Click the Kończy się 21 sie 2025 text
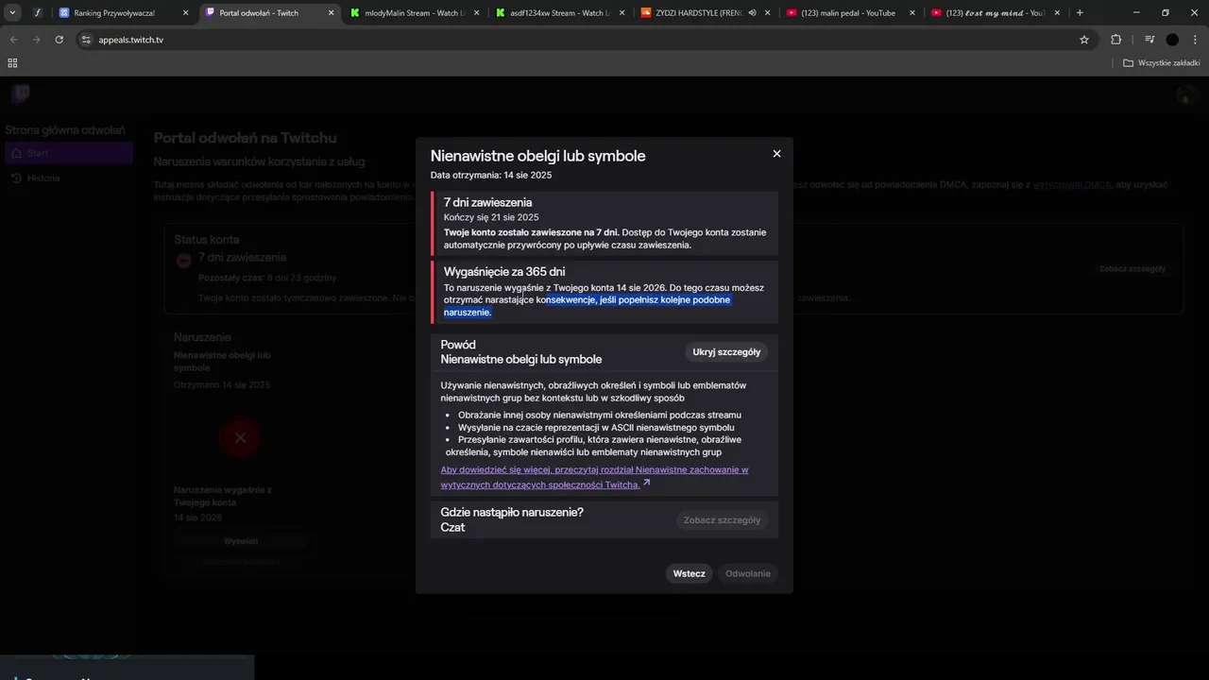1209x680 pixels. coord(491,217)
